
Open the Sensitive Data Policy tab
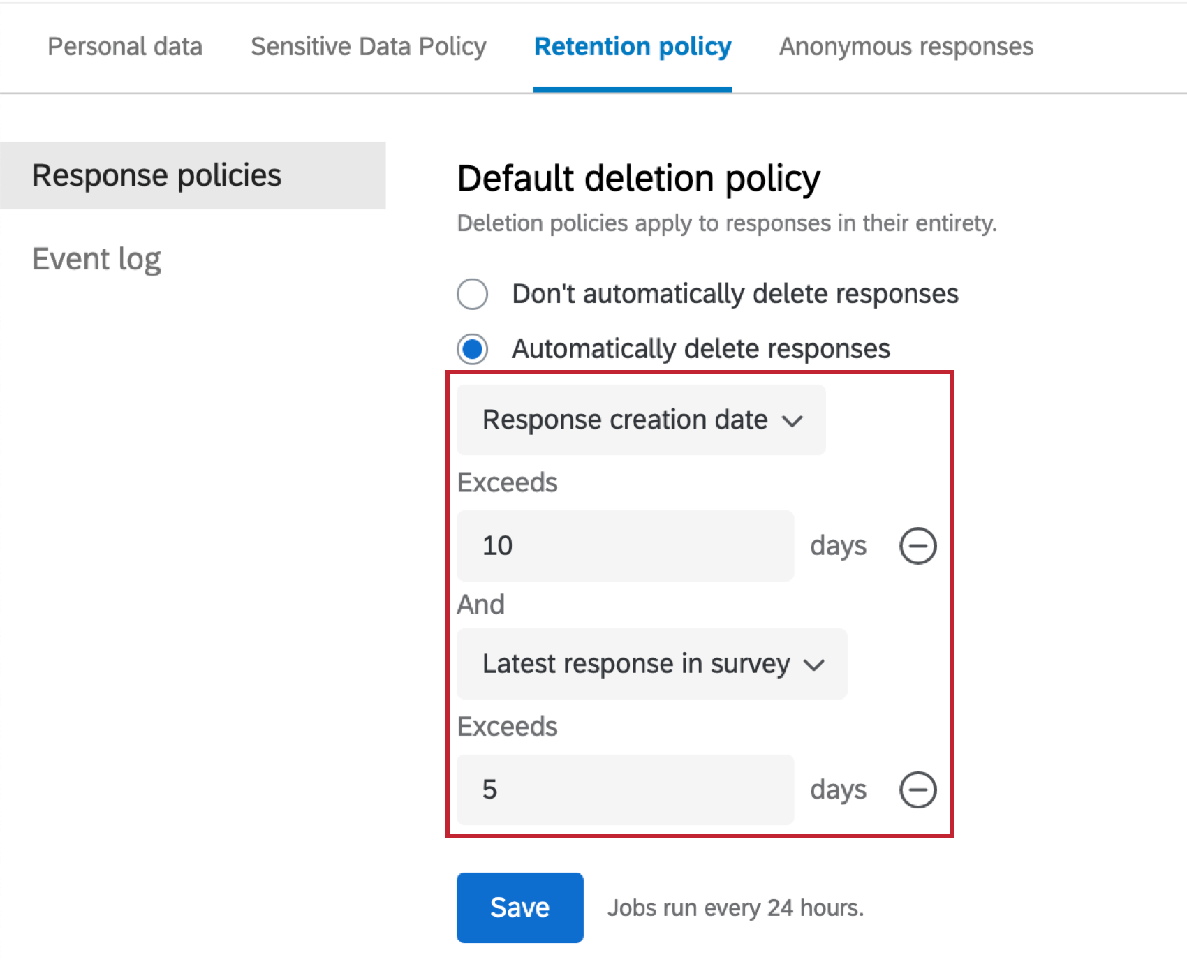click(x=368, y=46)
